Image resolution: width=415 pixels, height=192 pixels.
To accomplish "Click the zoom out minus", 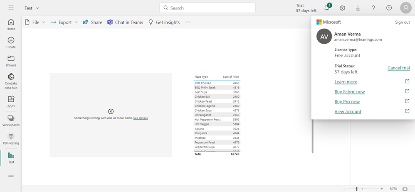I will click(344, 189).
